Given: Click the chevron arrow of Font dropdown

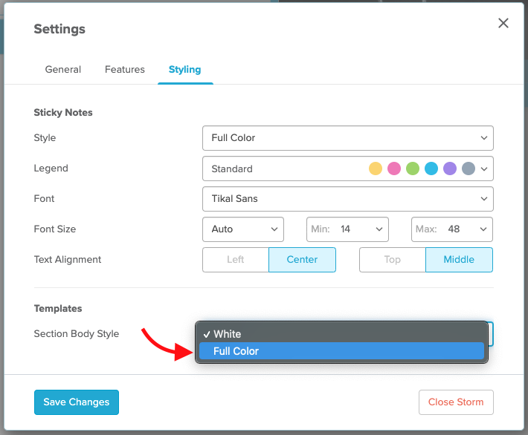Looking at the screenshot, I should (x=484, y=199).
